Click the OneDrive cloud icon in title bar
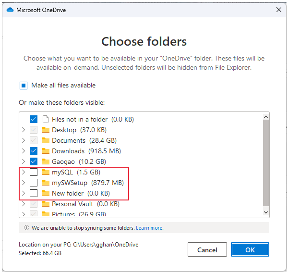 point(10,10)
